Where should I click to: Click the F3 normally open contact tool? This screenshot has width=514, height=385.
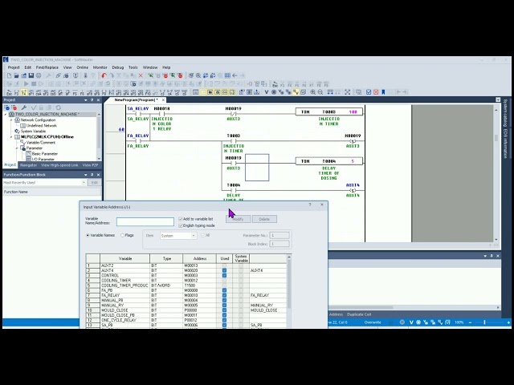pos(17,93)
